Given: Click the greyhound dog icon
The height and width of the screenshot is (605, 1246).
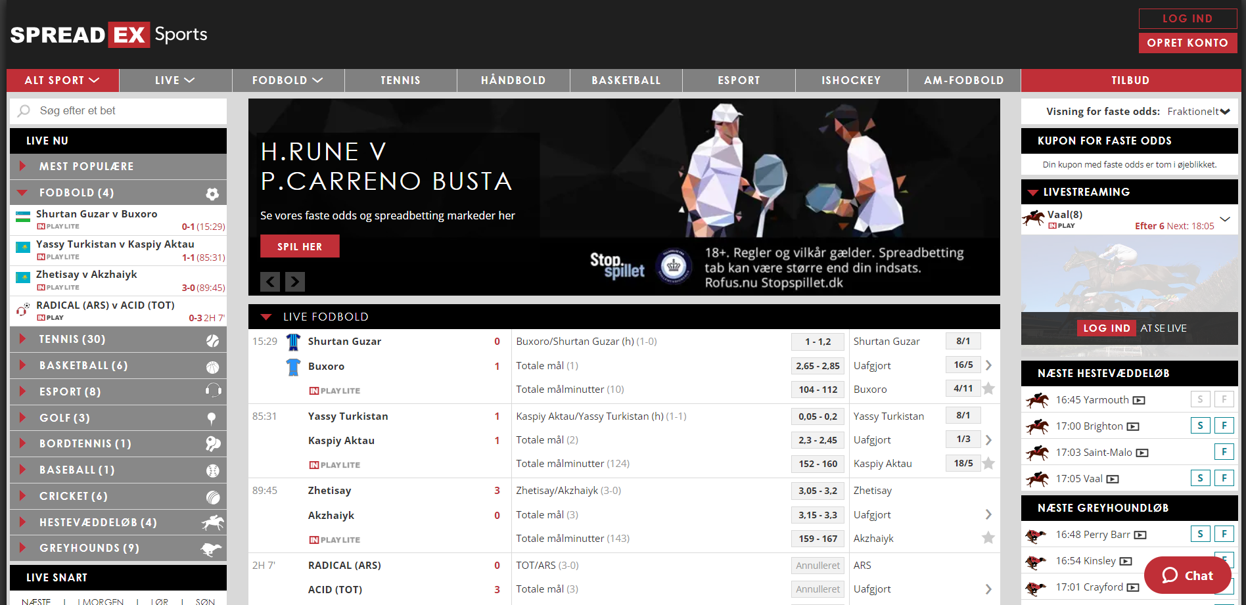Looking at the screenshot, I should click(212, 549).
